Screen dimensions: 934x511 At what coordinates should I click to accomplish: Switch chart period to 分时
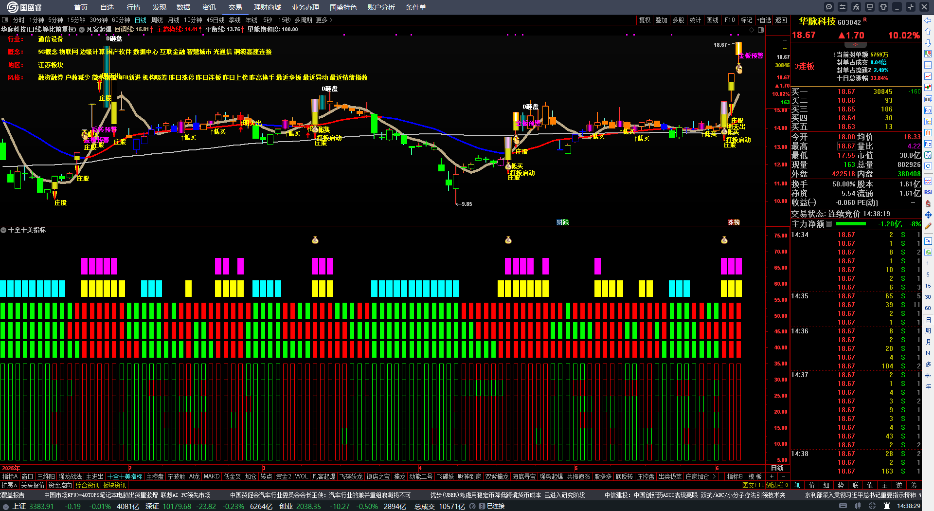coord(19,20)
